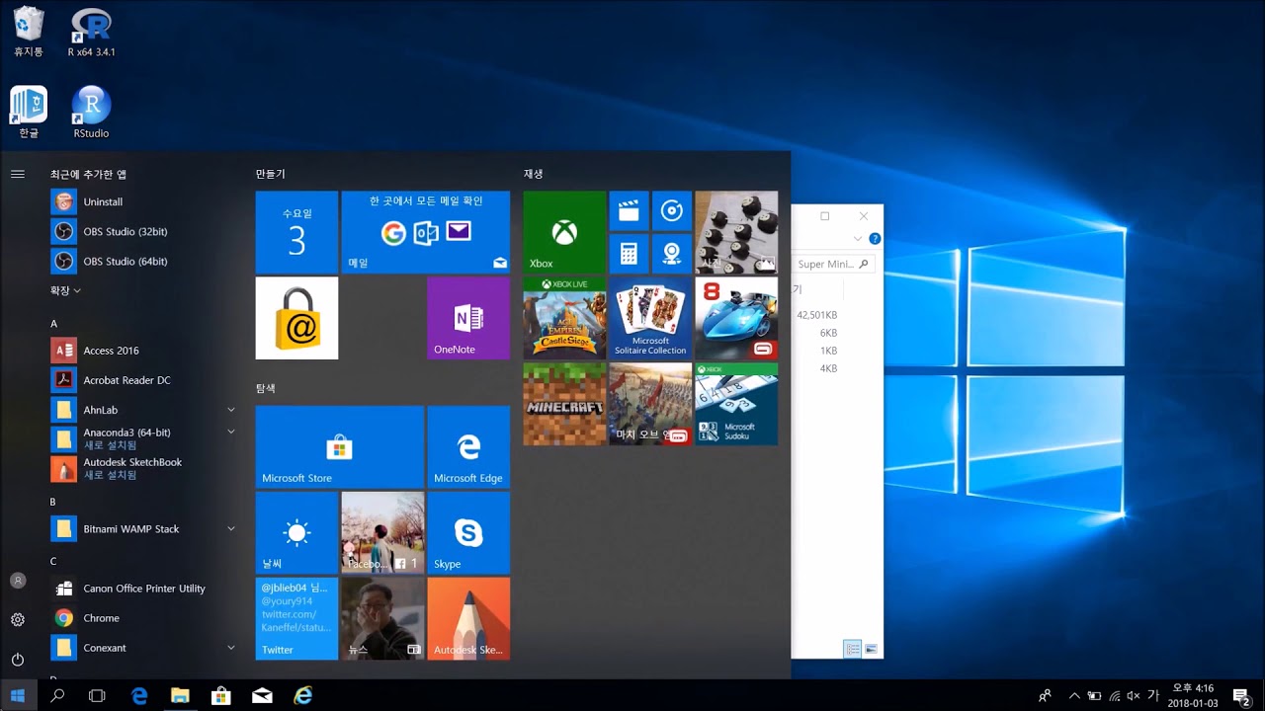The image size is (1265, 711).
Task: Open File Explorer on taskbar
Action: tap(180, 695)
